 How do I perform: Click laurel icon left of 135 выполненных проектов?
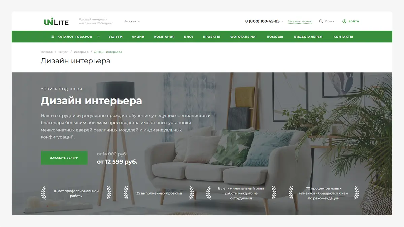tap(126, 193)
